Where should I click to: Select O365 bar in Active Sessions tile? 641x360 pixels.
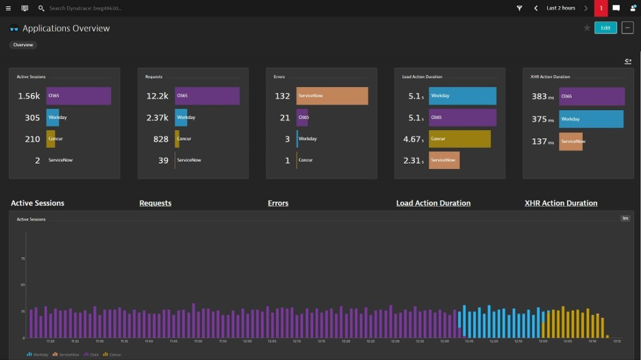(x=79, y=96)
